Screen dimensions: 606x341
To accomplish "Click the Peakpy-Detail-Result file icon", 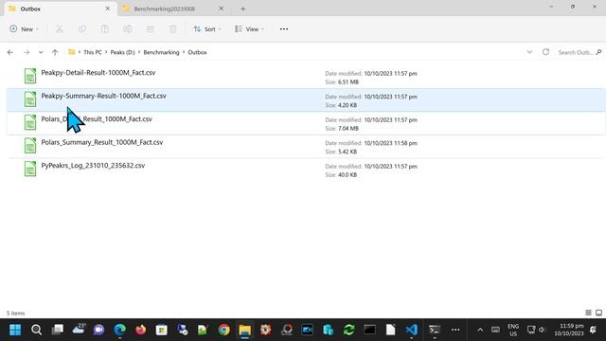I will (30, 76).
